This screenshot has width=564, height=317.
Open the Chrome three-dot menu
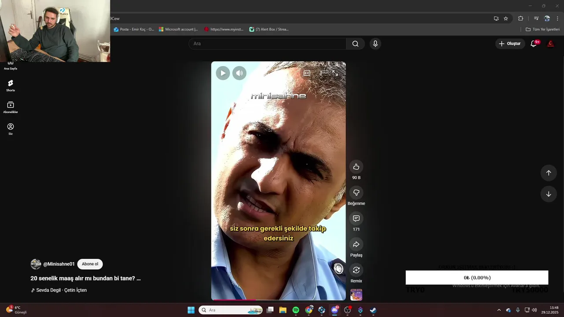(x=557, y=18)
